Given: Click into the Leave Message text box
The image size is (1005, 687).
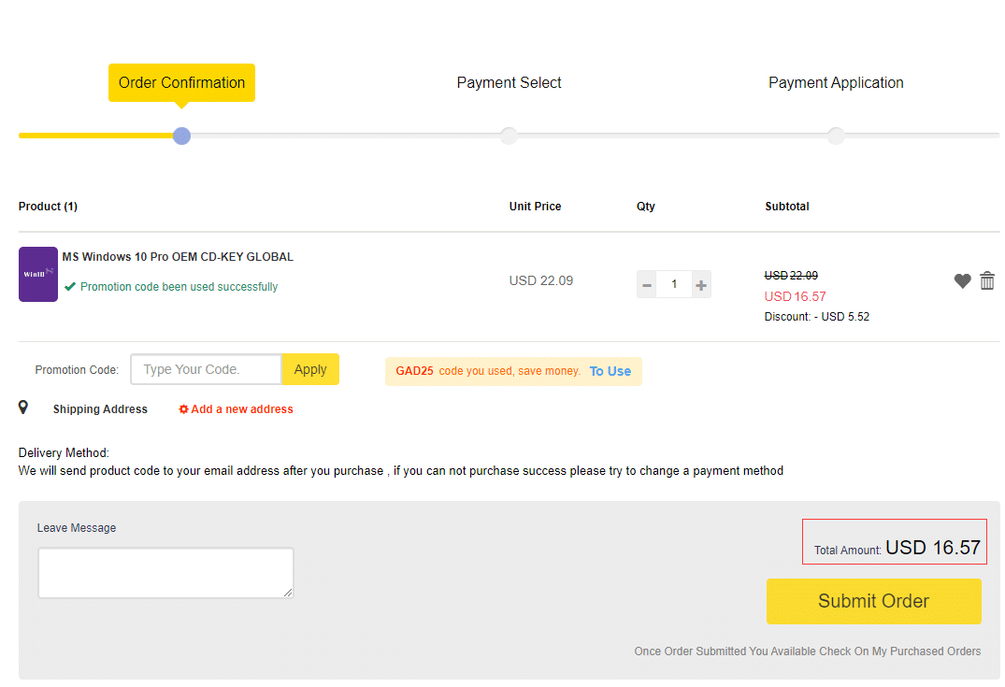Looking at the screenshot, I should coord(165,573).
